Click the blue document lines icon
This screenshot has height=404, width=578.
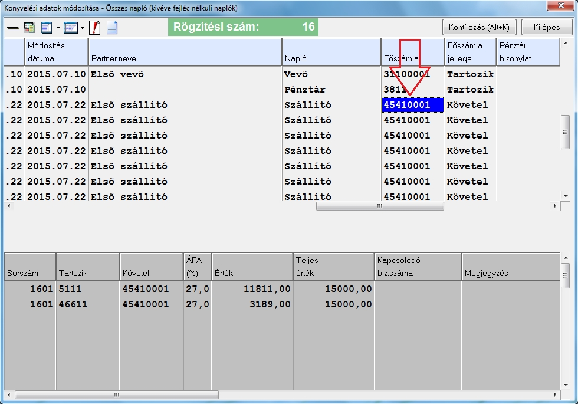point(112,28)
